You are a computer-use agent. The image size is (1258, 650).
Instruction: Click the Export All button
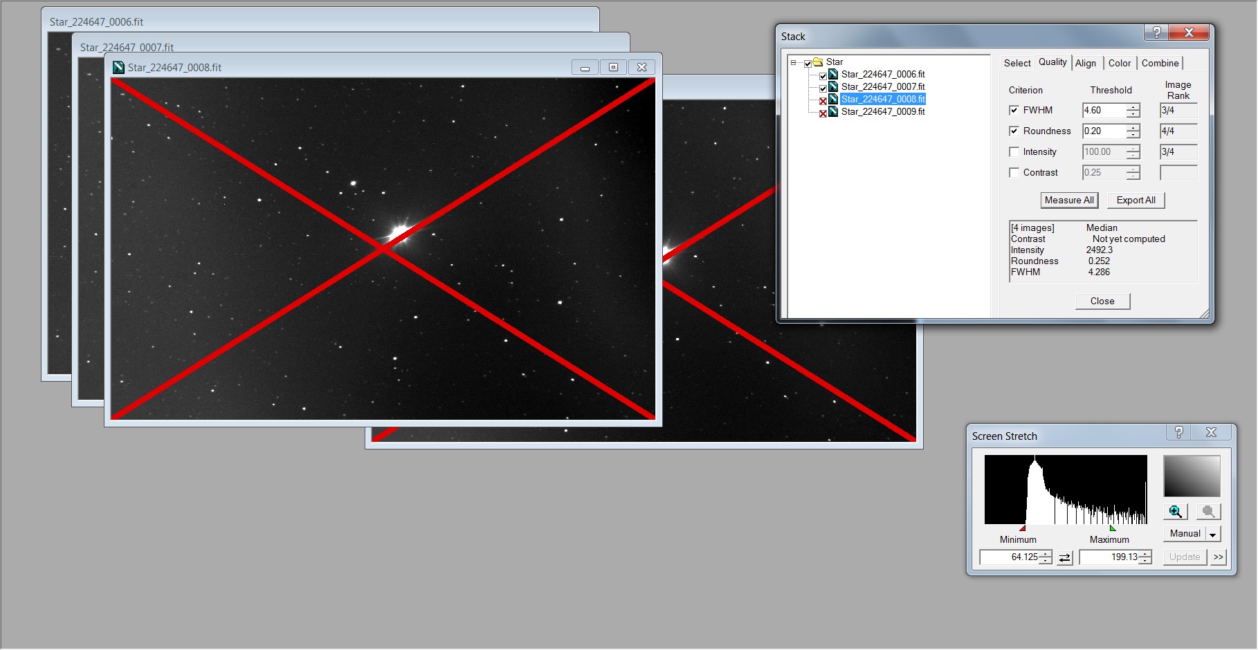pos(1136,201)
